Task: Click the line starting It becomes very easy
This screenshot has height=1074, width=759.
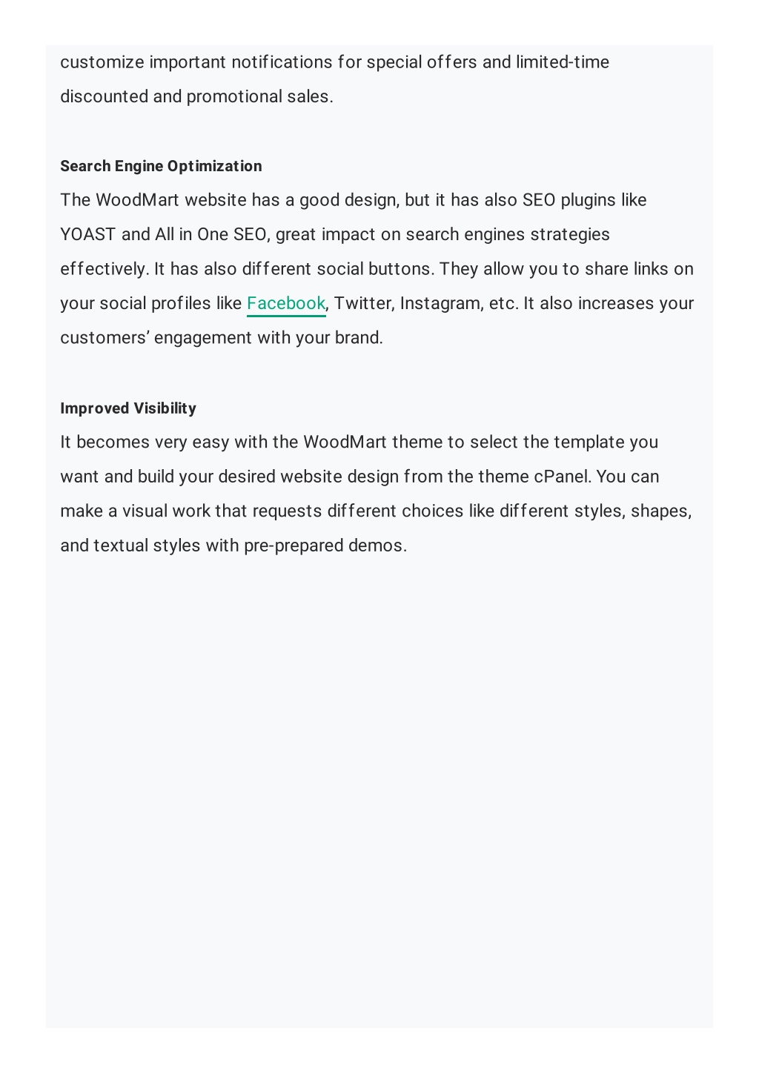Action: (359, 442)
